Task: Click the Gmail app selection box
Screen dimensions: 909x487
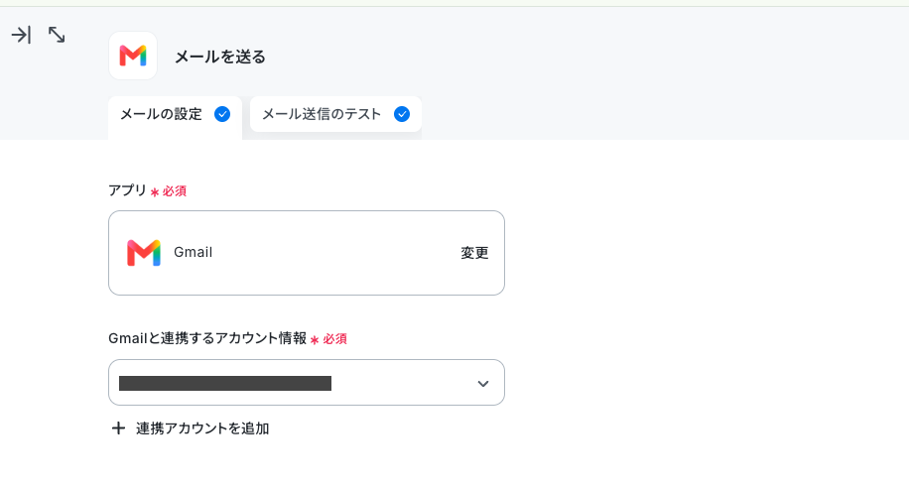Action: pyautogui.click(x=307, y=253)
